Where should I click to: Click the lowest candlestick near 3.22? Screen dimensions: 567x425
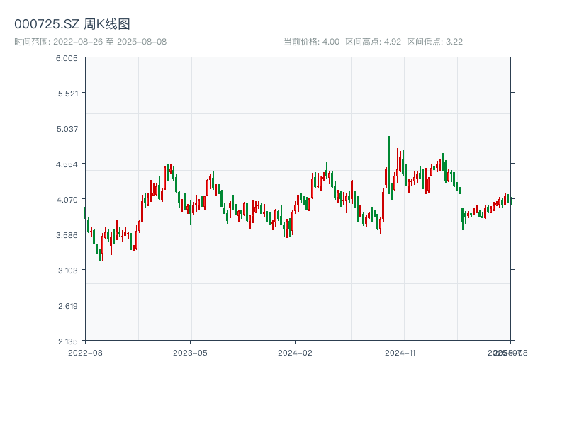(102, 251)
